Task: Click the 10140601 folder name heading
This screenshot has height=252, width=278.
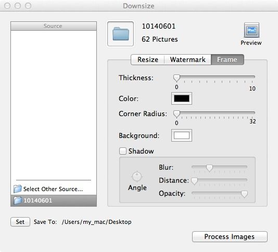Action: coord(158,26)
